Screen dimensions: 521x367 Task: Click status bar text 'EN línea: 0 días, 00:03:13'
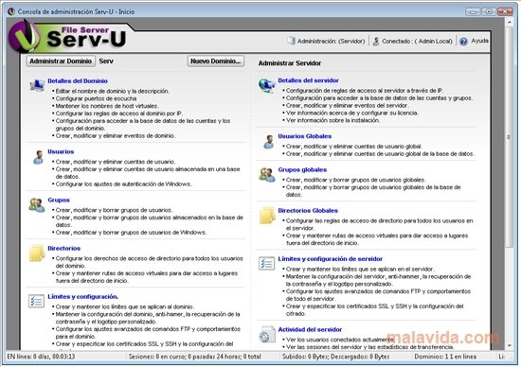click(x=41, y=357)
